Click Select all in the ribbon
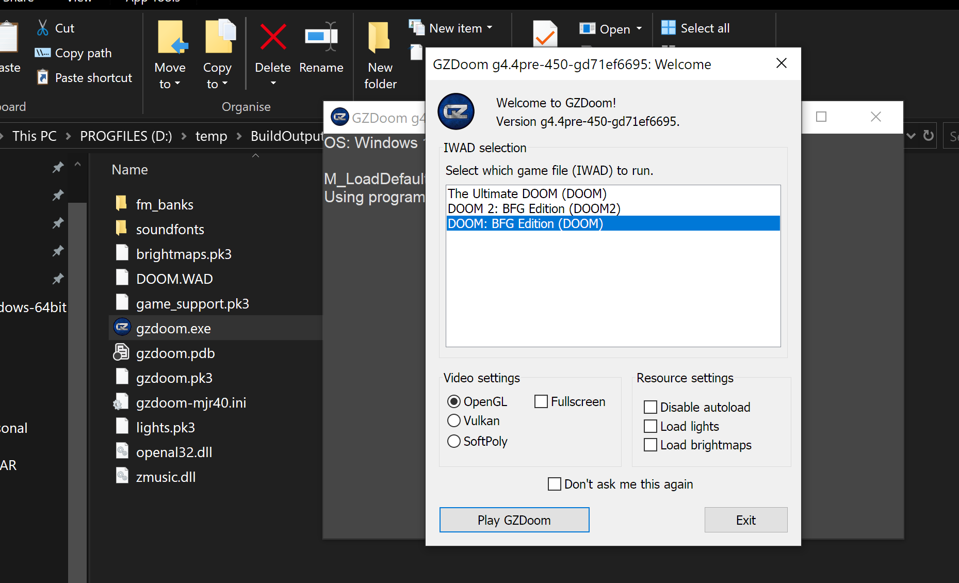Viewport: 959px width, 583px height. click(x=705, y=28)
